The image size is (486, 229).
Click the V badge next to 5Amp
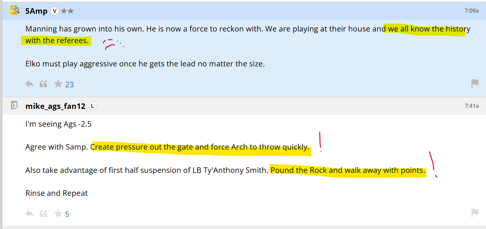click(x=55, y=11)
